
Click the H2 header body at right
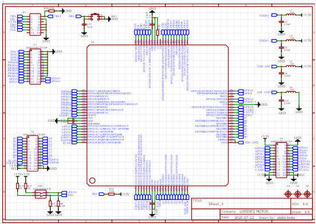point(282,160)
